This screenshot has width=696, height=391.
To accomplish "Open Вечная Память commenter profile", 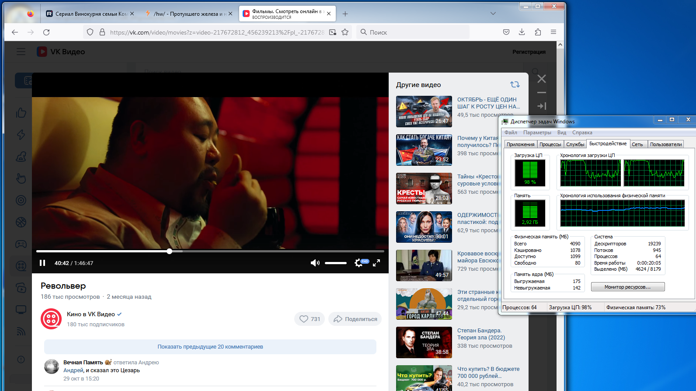I will coord(83,362).
